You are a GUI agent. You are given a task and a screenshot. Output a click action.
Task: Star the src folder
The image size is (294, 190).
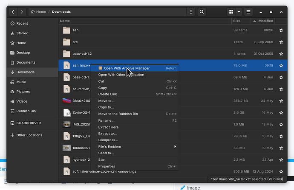(281, 42)
